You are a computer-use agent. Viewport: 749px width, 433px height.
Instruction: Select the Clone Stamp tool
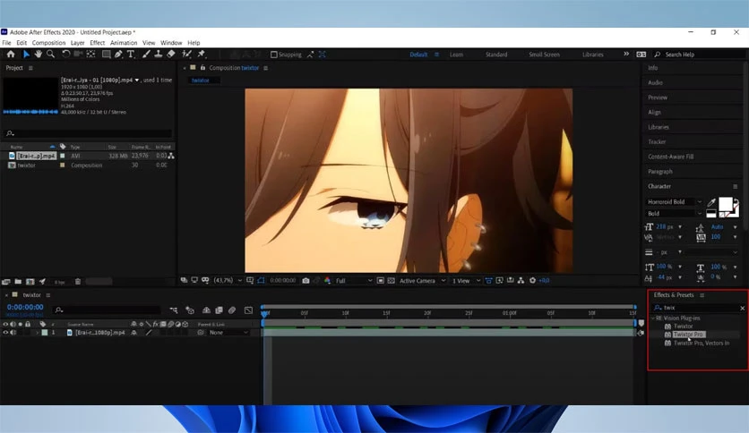(158, 55)
